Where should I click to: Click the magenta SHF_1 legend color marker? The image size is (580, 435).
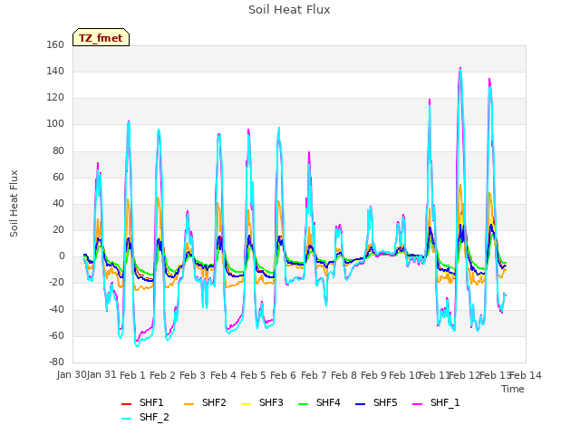417,403
